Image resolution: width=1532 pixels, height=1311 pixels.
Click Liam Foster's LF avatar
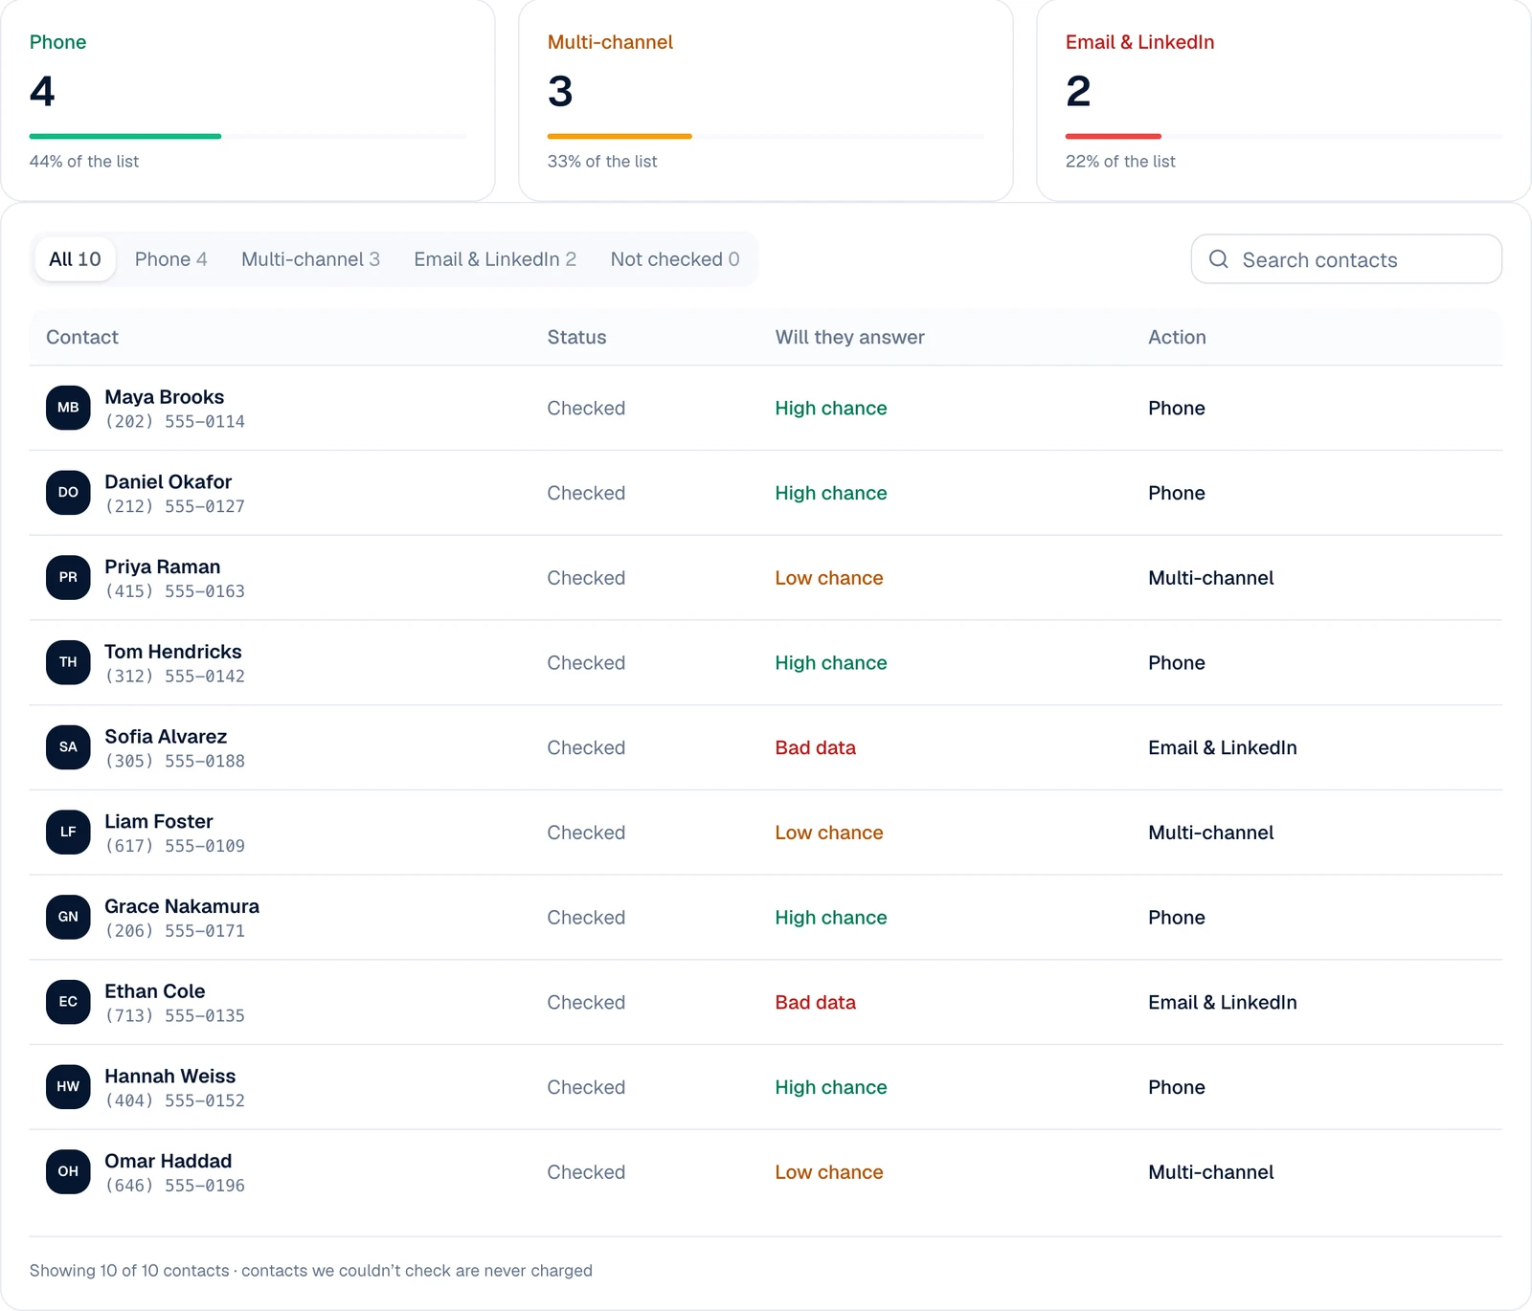click(x=68, y=833)
